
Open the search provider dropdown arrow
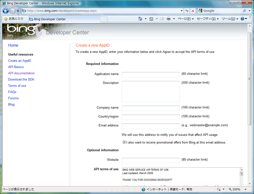pos(250,11)
